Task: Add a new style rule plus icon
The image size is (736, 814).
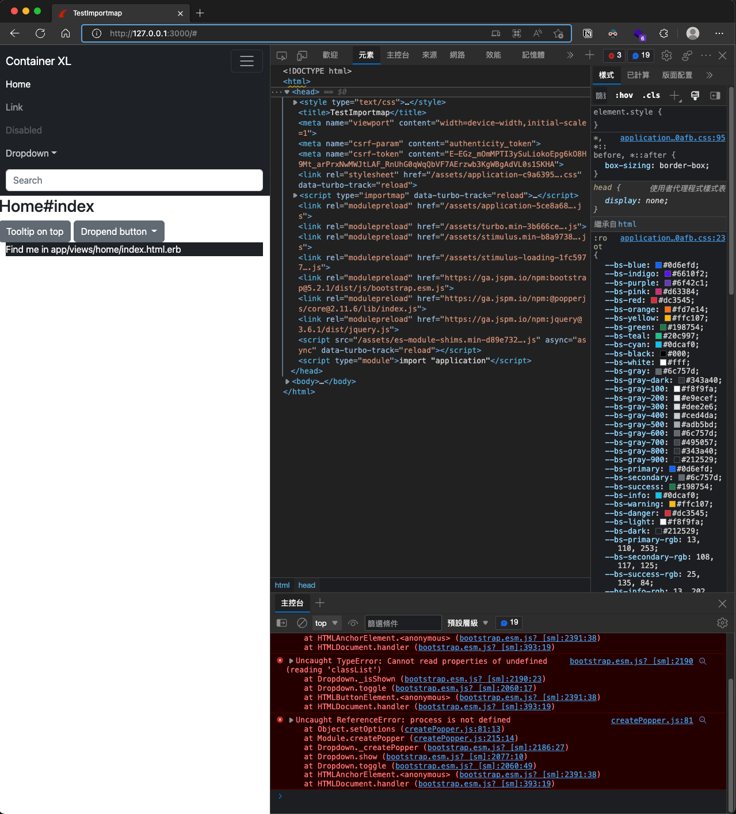Action: coord(675,96)
